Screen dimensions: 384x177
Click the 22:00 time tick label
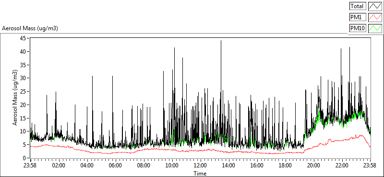tap(342, 165)
